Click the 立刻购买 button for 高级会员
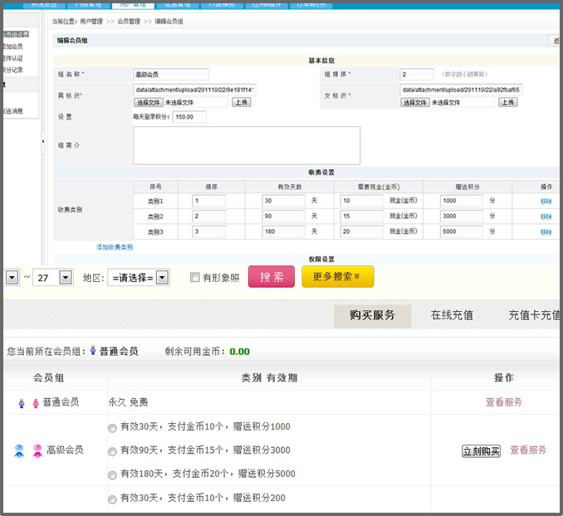Image resolution: width=563 pixels, height=516 pixels. coord(481,451)
